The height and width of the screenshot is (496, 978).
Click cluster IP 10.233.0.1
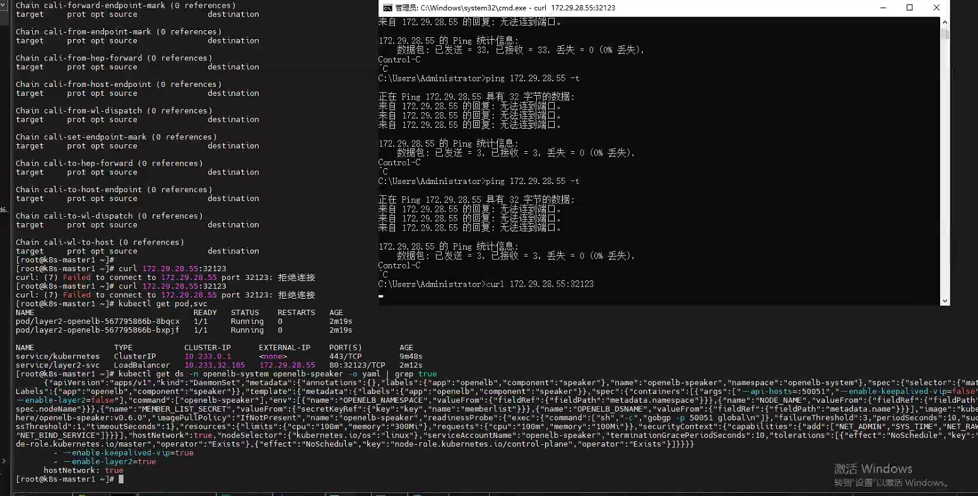click(208, 357)
